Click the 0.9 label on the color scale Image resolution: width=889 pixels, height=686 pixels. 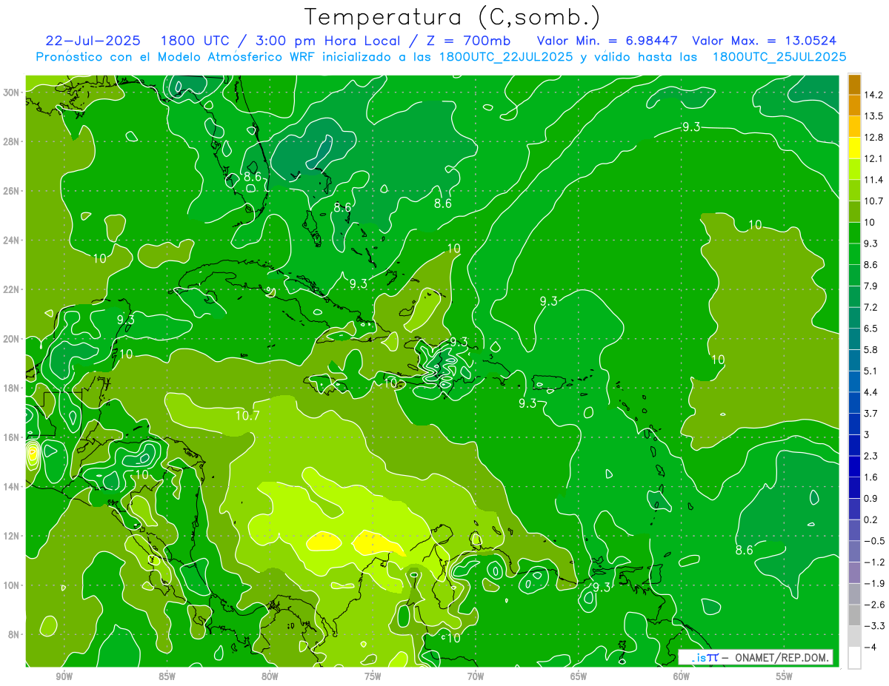coord(871,498)
